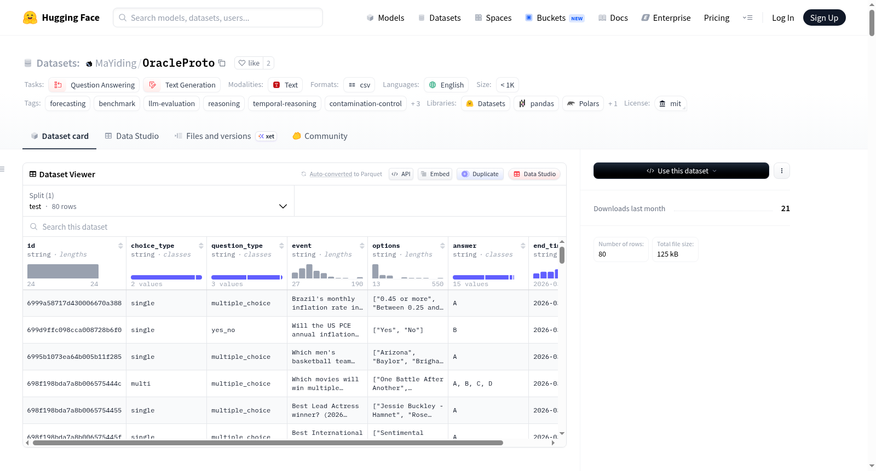Select the Question Answering task tag

[94, 85]
